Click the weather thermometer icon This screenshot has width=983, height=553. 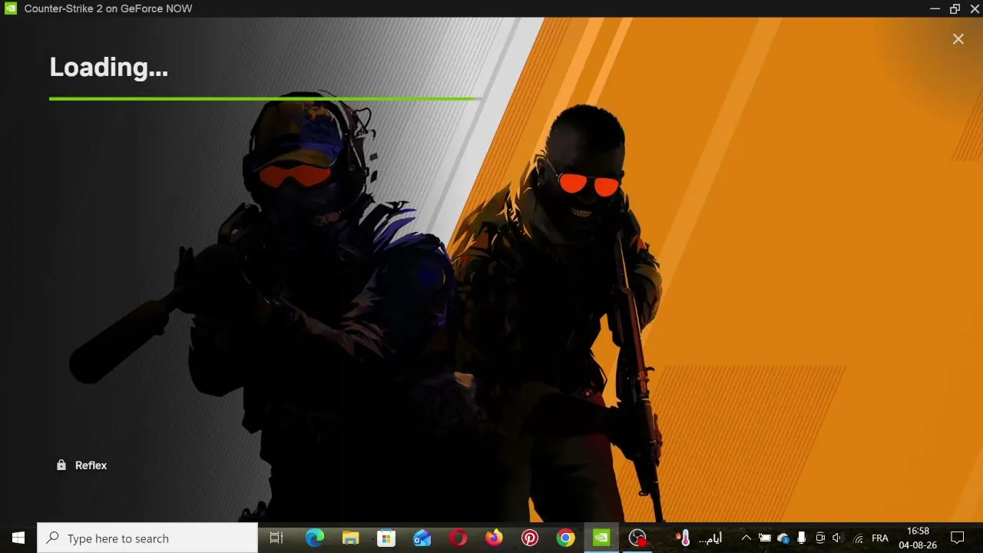point(684,538)
